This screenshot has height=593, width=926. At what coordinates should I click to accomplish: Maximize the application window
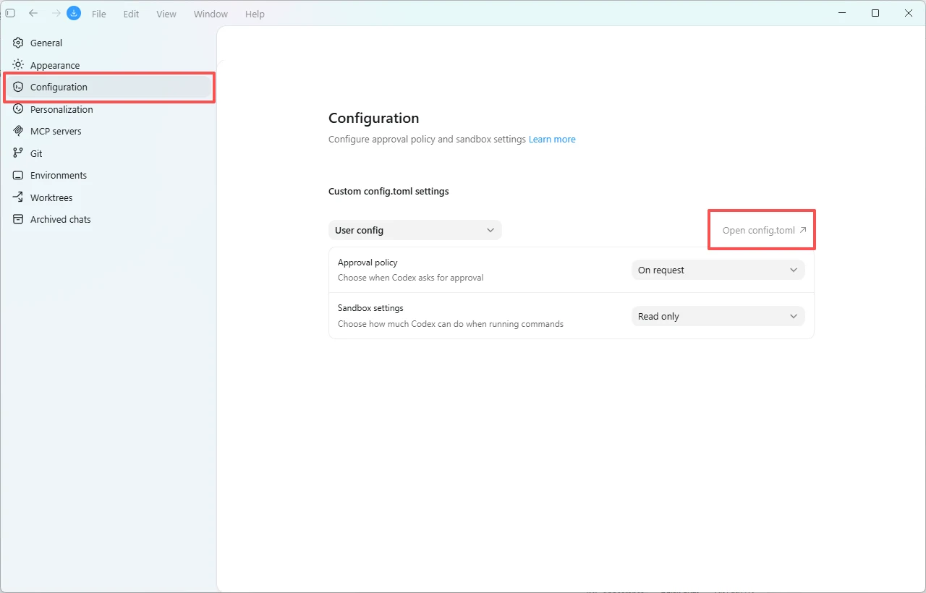point(875,13)
